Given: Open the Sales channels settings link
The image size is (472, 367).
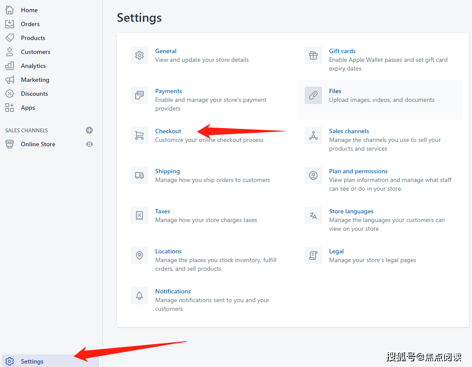Looking at the screenshot, I should pos(349,131).
